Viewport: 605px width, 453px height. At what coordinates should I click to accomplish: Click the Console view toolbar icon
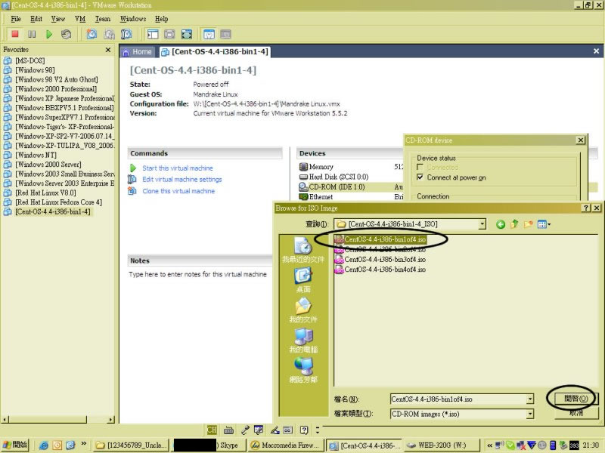[225, 34]
